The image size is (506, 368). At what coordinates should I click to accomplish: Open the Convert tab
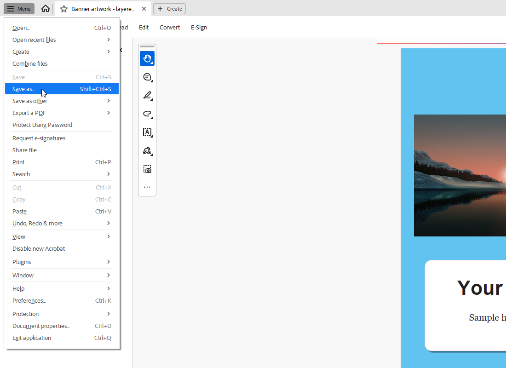point(170,28)
